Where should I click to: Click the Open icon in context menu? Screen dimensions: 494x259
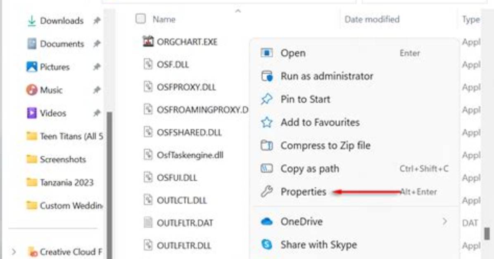[x=266, y=53]
